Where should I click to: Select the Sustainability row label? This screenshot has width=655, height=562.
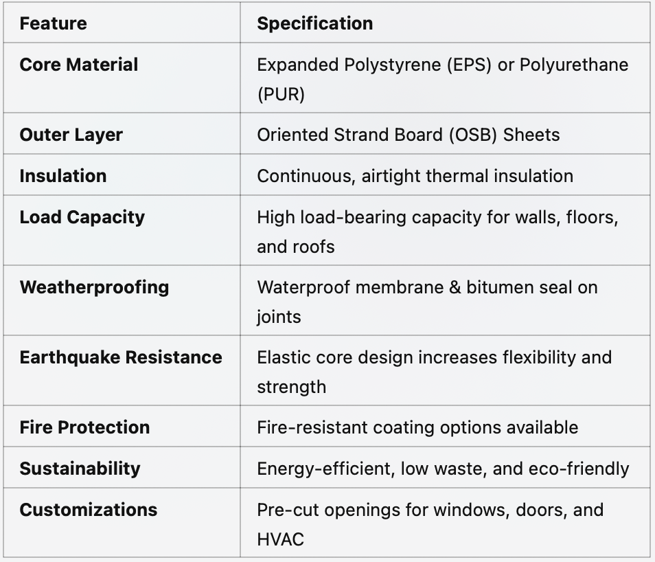(80, 469)
